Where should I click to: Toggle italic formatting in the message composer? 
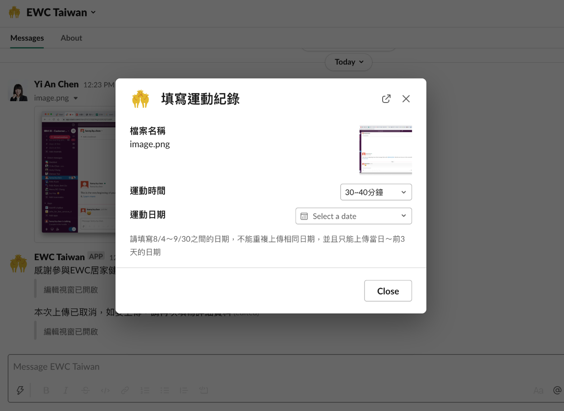66,390
